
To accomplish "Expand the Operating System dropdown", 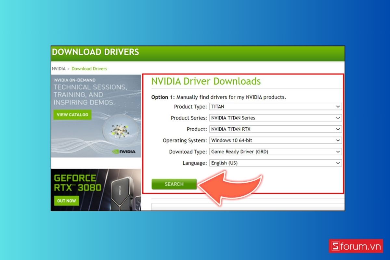I will (275, 140).
